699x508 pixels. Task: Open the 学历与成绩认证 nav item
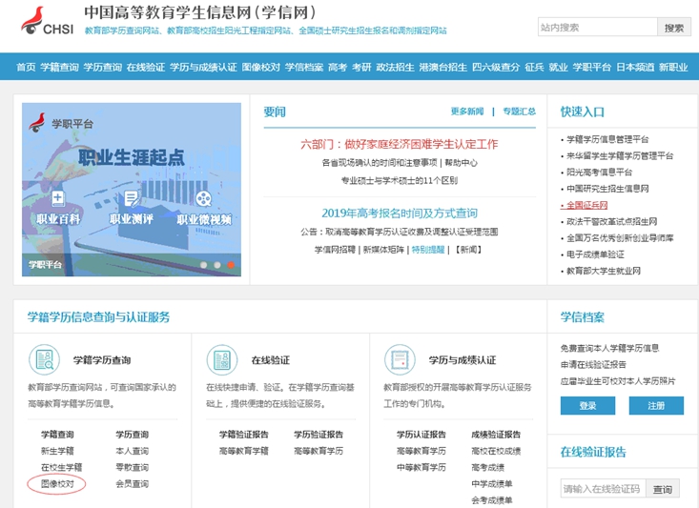(203, 68)
